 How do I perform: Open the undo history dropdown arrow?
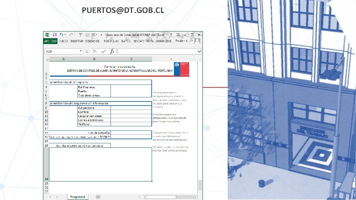coord(65,35)
